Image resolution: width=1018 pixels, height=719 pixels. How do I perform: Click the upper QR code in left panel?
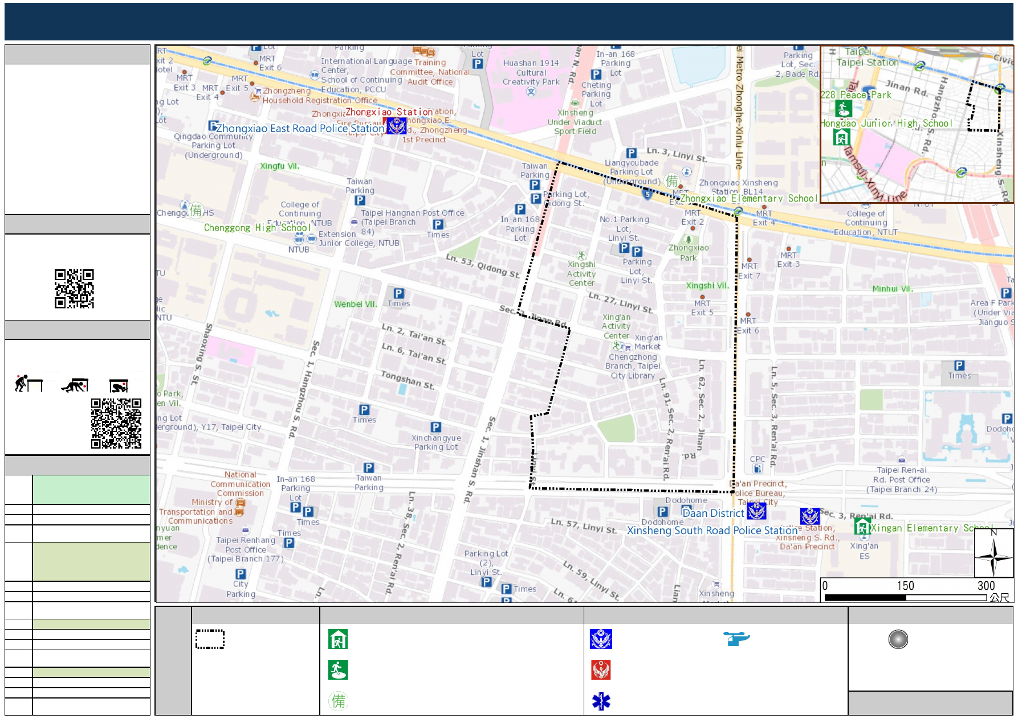pyautogui.click(x=74, y=289)
